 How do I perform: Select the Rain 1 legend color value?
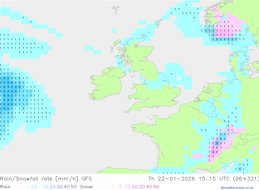coord(27,187)
